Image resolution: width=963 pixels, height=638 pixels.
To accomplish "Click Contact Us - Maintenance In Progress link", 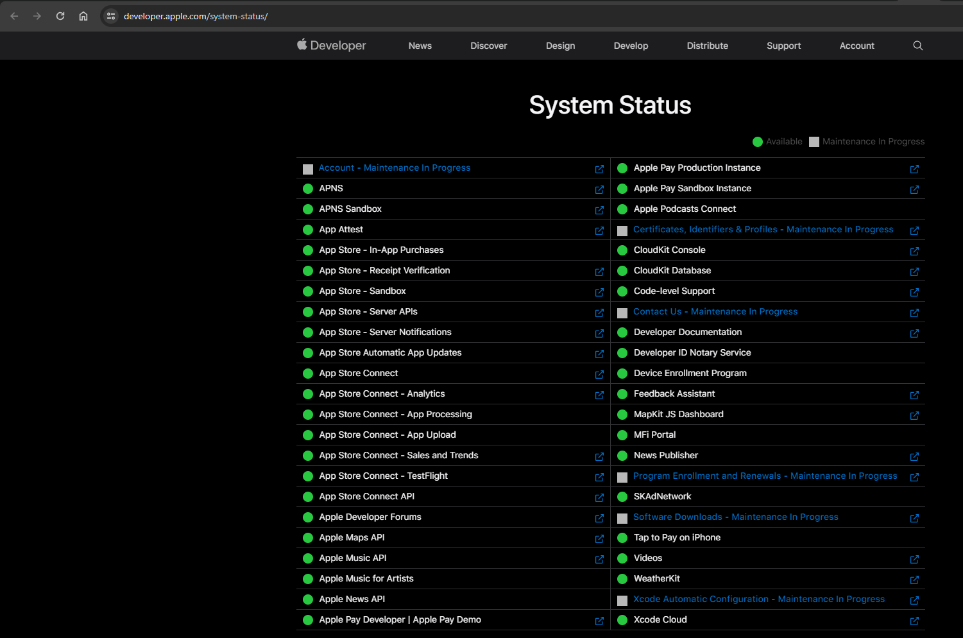I will tap(715, 311).
